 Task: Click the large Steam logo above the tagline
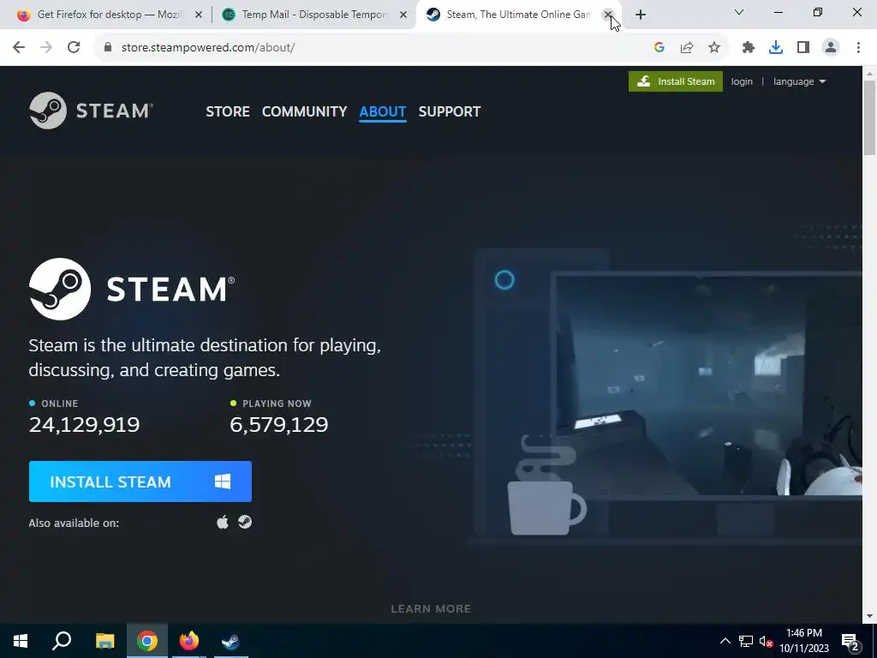tap(132, 289)
